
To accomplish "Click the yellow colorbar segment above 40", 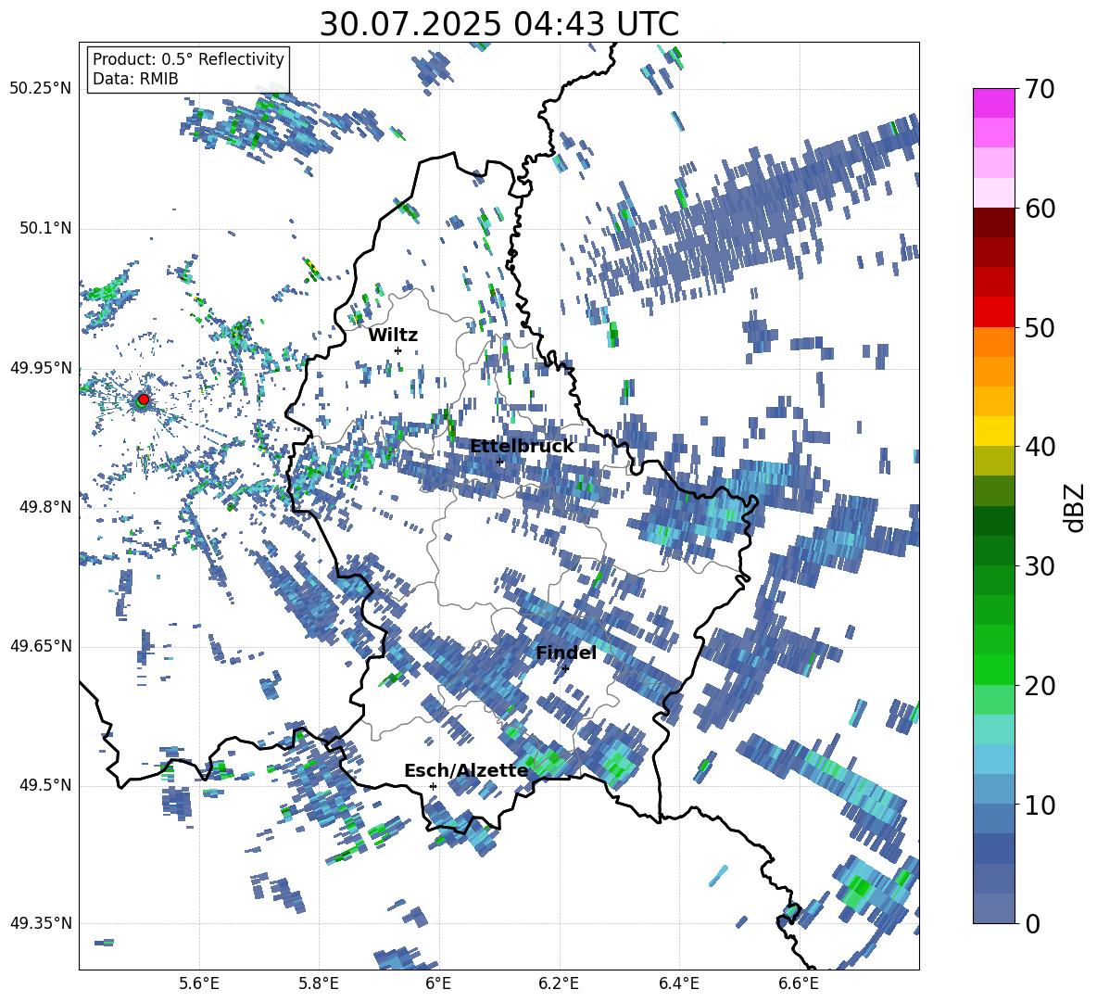I will click(x=993, y=431).
